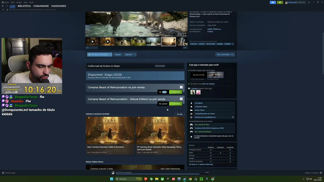Click the Elden Ring similar game thumbnail
Image resolution: width=324 pixels, height=182 pixels.
click(198, 75)
